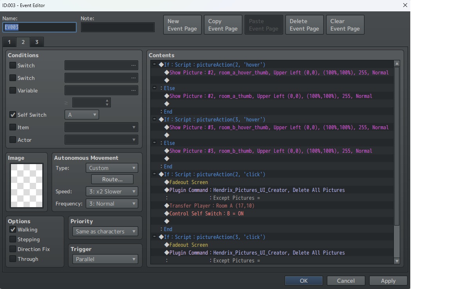Screen dimensions: 451x289
Task: Switch to event page 1 tab
Action: (9, 42)
